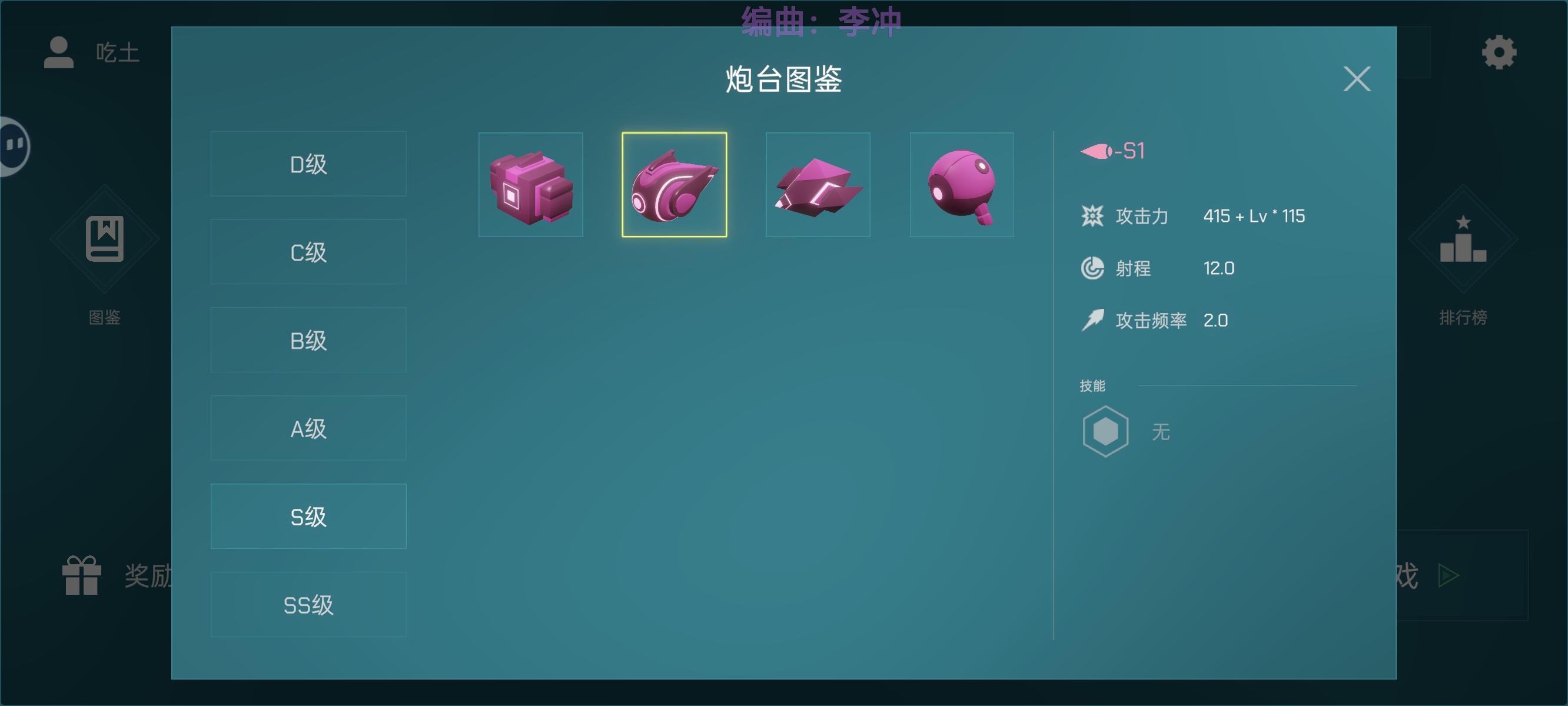Viewport: 1568px width, 706px height.
Task: Click the gift 奖励 icon
Action: pos(82,575)
